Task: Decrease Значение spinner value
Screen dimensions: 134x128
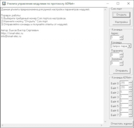Action: [x=121, y=64]
